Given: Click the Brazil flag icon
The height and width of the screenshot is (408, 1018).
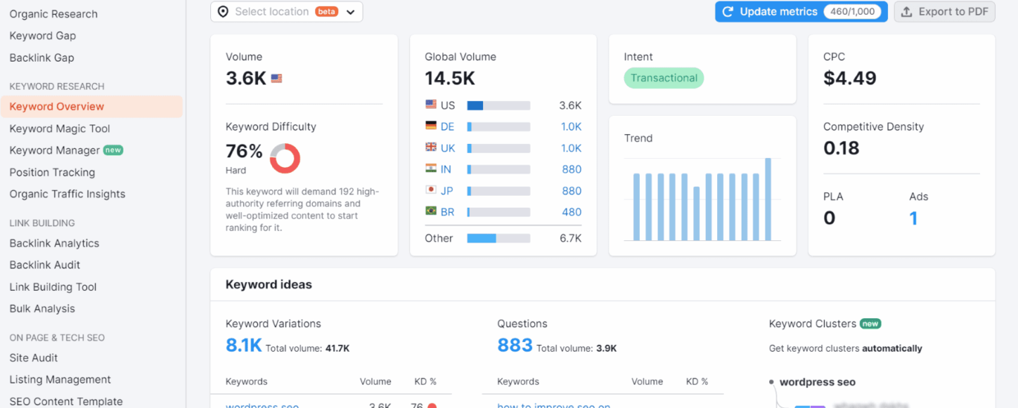Looking at the screenshot, I should tap(431, 211).
